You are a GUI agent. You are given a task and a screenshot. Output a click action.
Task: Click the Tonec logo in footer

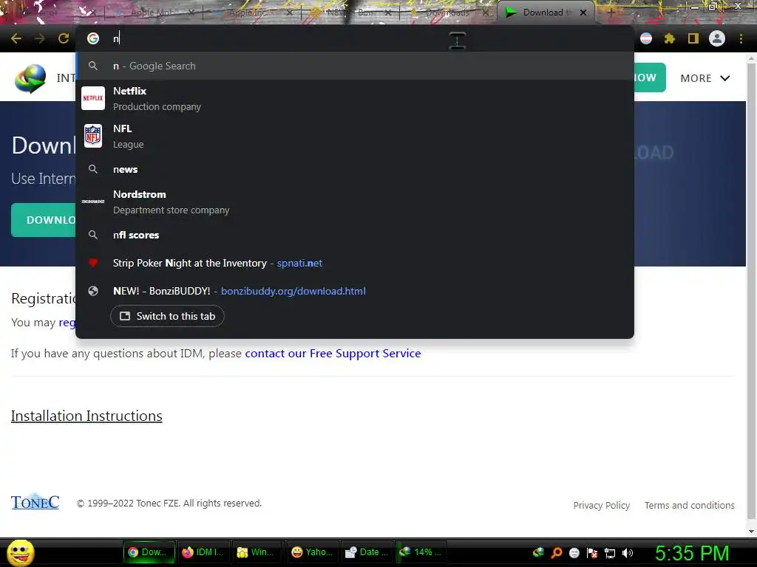click(x=35, y=502)
